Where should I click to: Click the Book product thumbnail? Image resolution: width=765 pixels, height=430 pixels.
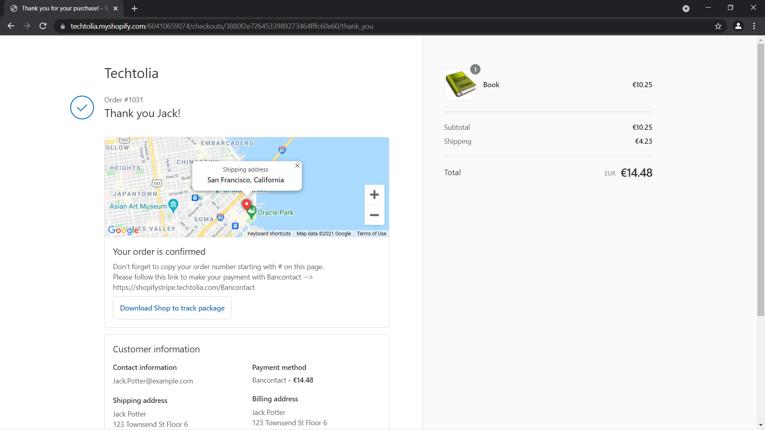460,84
